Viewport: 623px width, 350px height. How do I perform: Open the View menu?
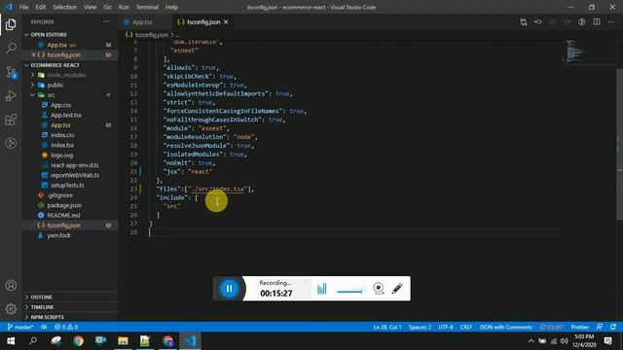[91, 7]
